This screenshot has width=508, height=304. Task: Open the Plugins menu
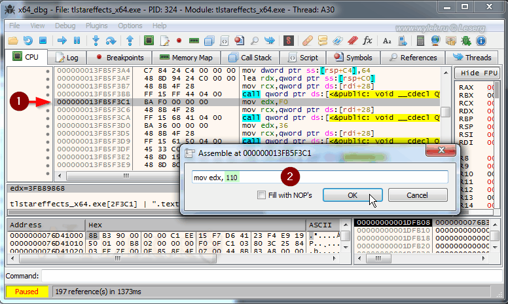[96, 26]
